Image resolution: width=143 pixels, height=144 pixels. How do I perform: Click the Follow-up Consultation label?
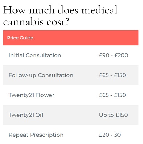tap(41, 75)
